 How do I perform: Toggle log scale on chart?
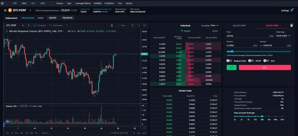click(139, 133)
